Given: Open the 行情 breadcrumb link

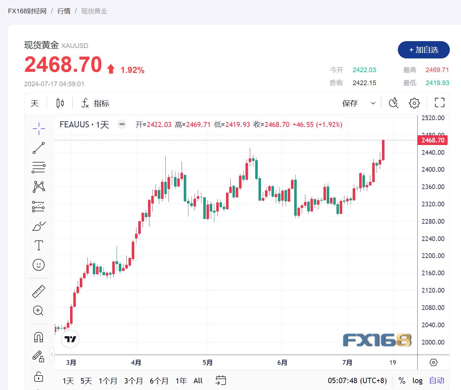Looking at the screenshot, I should click(x=64, y=11).
